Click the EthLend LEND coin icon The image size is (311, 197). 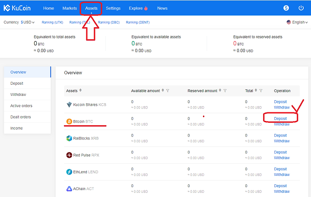point(69,172)
